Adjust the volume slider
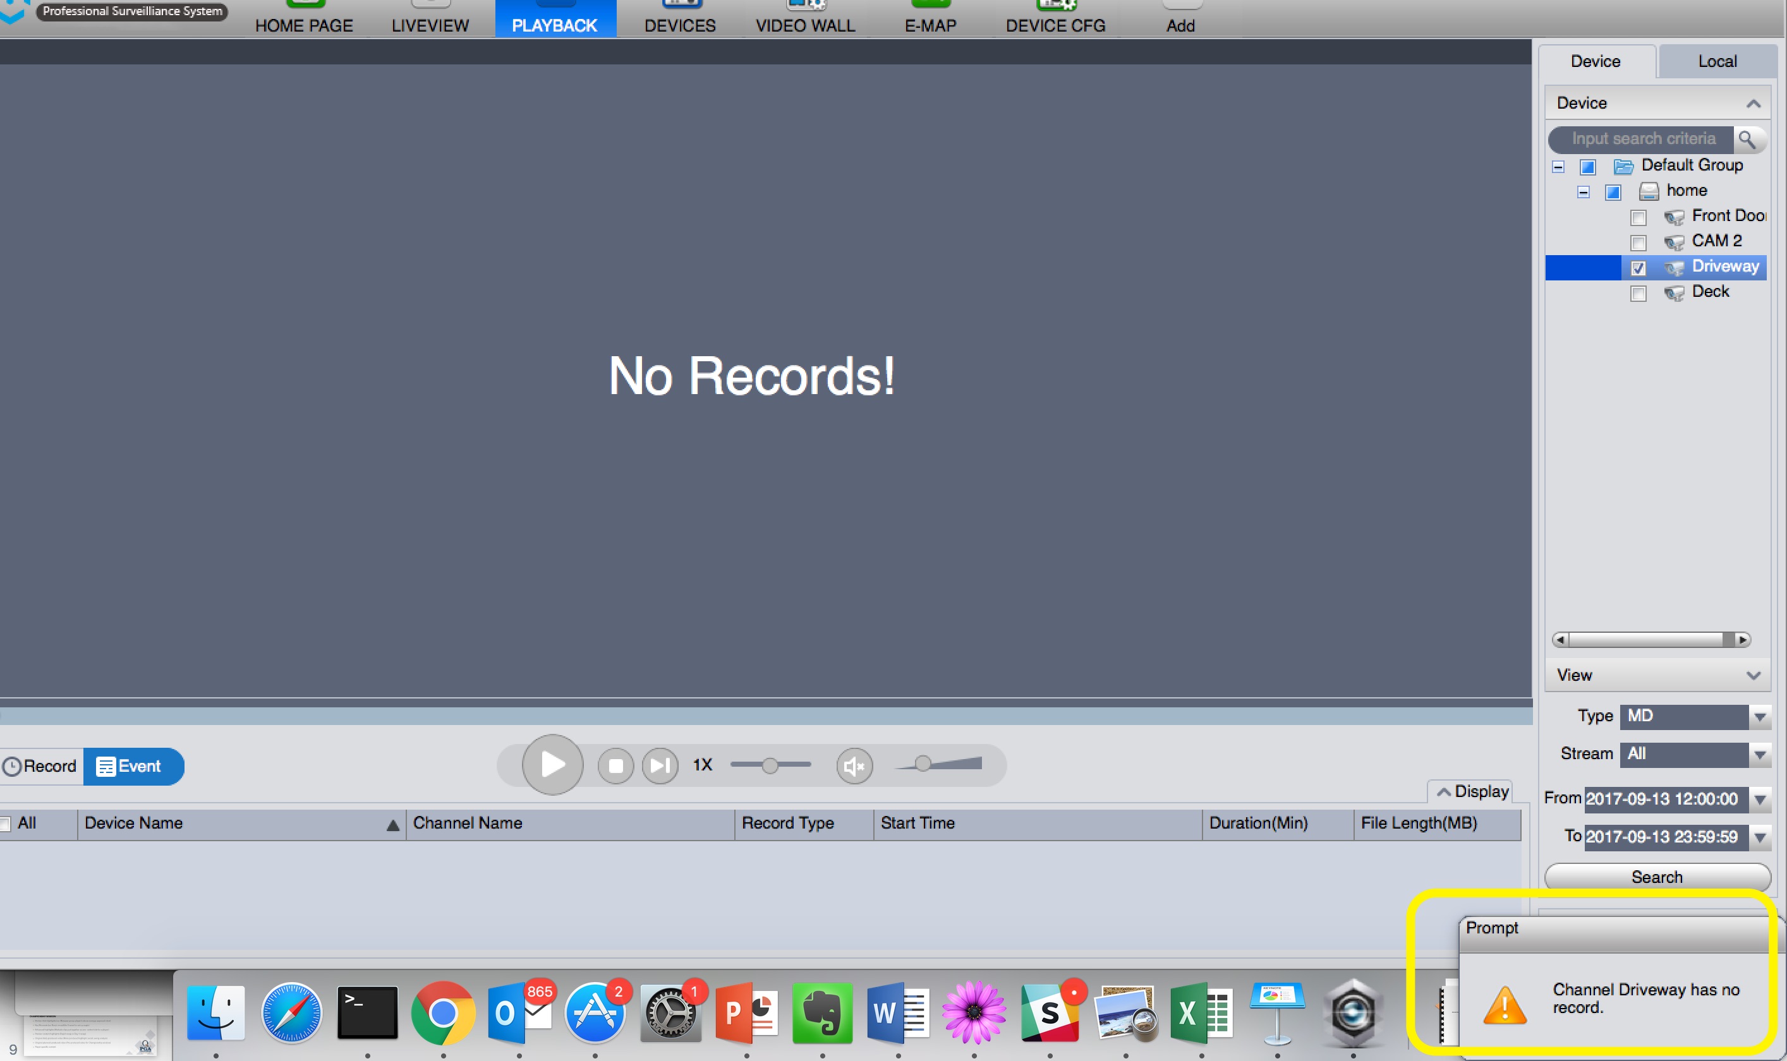This screenshot has width=1787, height=1061. tap(938, 764)
